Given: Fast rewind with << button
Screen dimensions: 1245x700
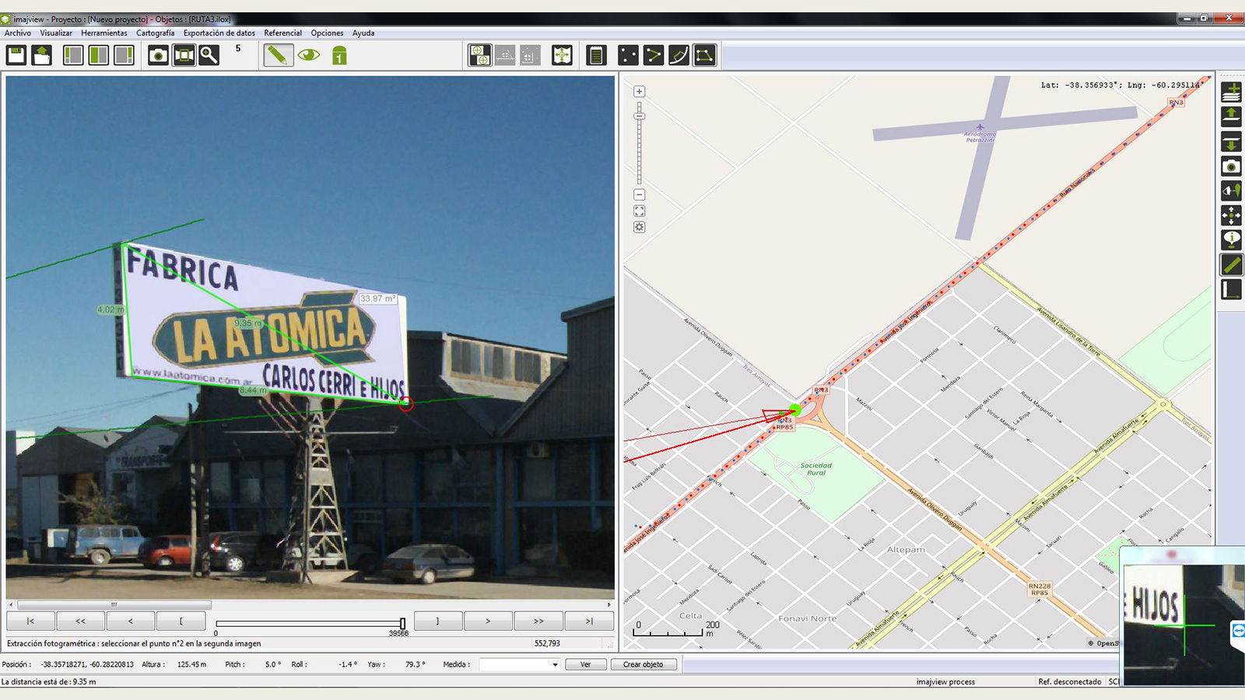Looking at the screenshot, I should (x=81, y=621).
